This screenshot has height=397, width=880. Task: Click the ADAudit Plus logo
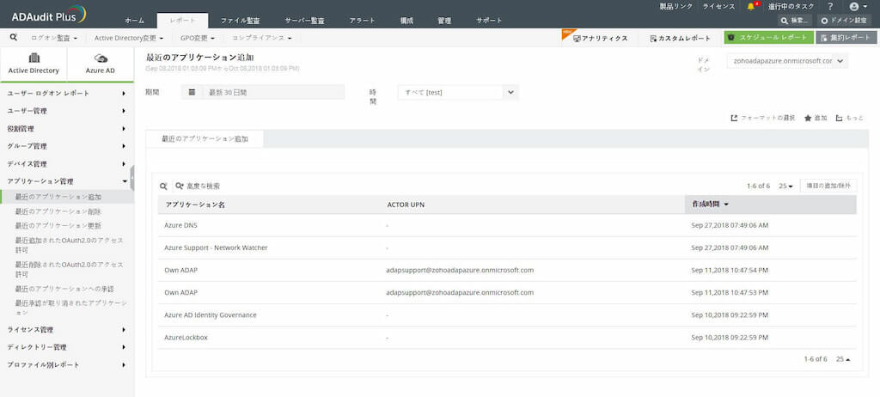point(48,15)
